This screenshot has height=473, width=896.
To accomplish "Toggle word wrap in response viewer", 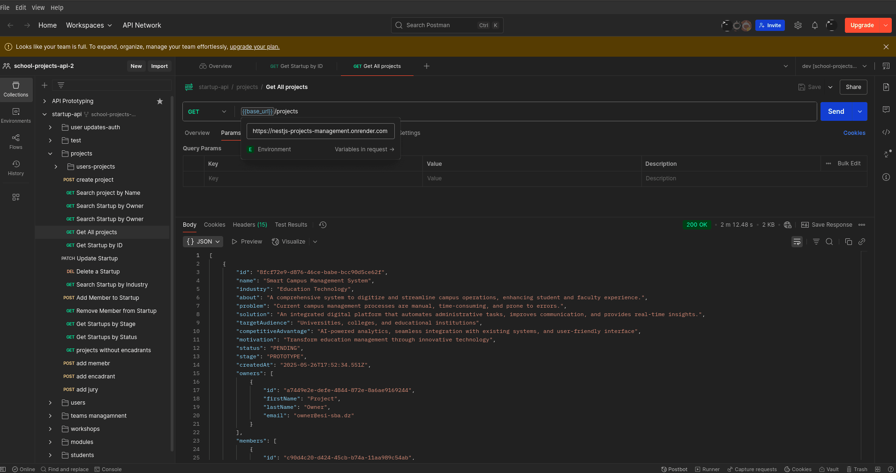I will click(x=797, y=242).
